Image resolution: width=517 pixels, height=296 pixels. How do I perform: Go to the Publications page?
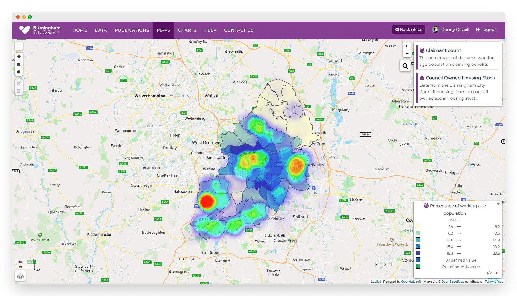[132, 30]
